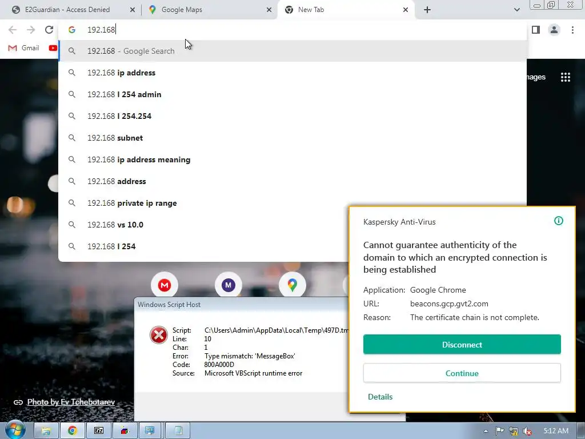The width and height of the screenshot is (585, 439).
Task: Open Windows Explorer from taskbar
Action: (46, 431)
